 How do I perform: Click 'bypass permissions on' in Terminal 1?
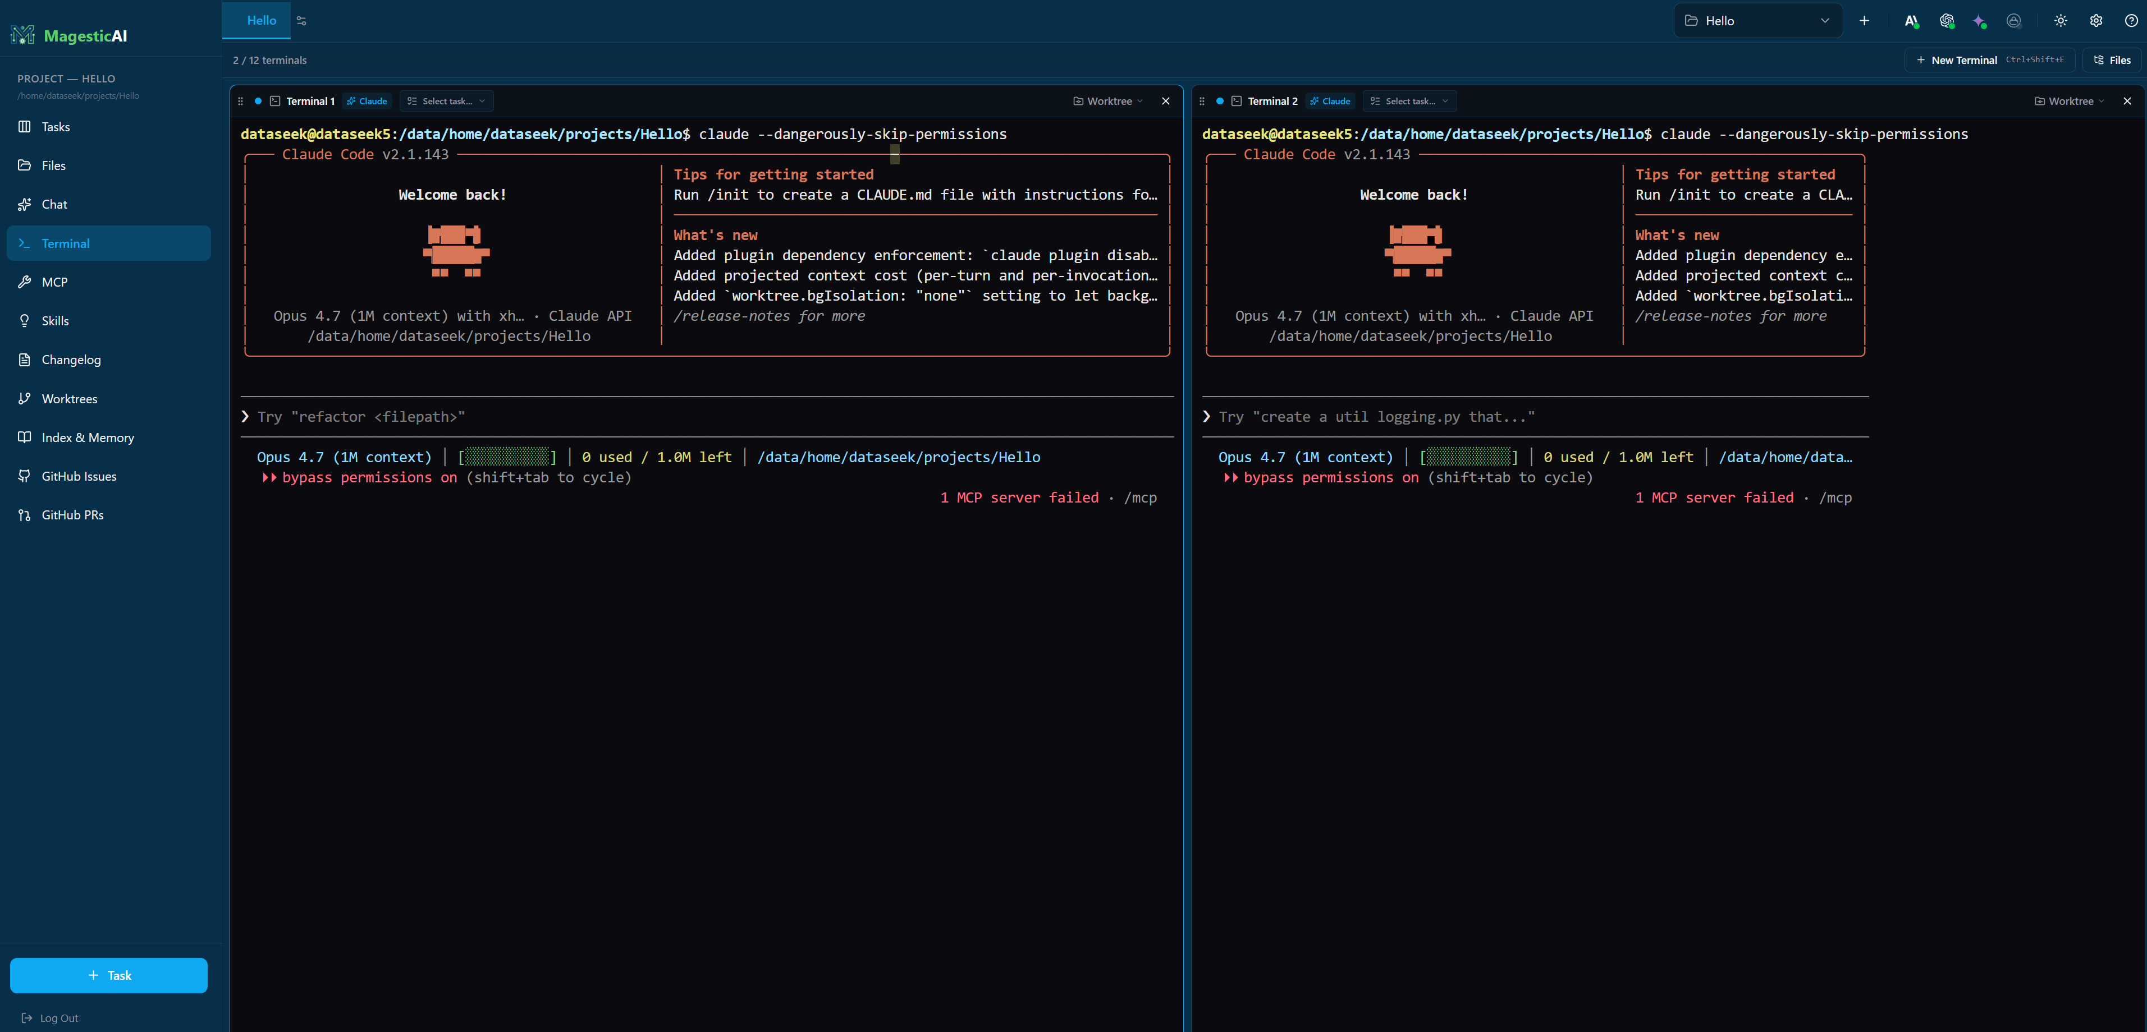[x=369, y=477]
